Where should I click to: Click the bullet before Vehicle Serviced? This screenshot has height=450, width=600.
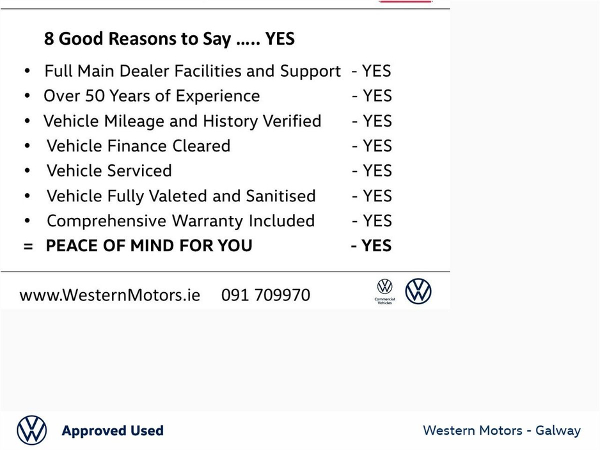(27, 171)
